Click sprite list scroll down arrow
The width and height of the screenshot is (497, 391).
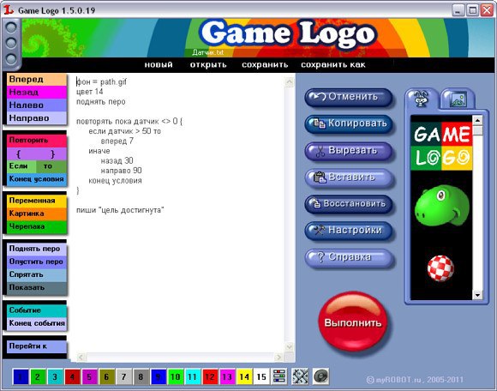click(477, 295)
